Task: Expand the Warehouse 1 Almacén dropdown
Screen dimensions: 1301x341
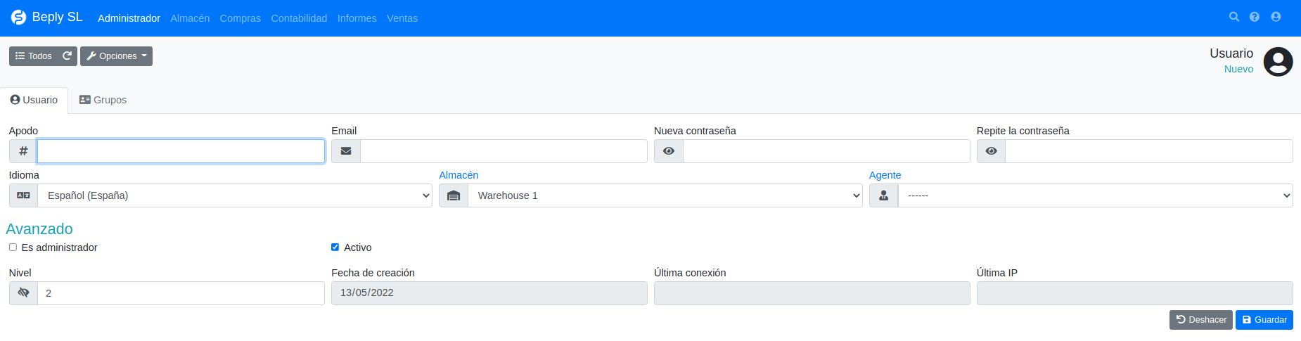Action: click(x=665, y=195)
